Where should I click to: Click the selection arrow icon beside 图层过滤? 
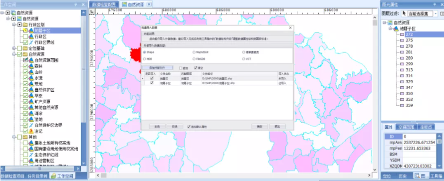[x=404, y=13]
